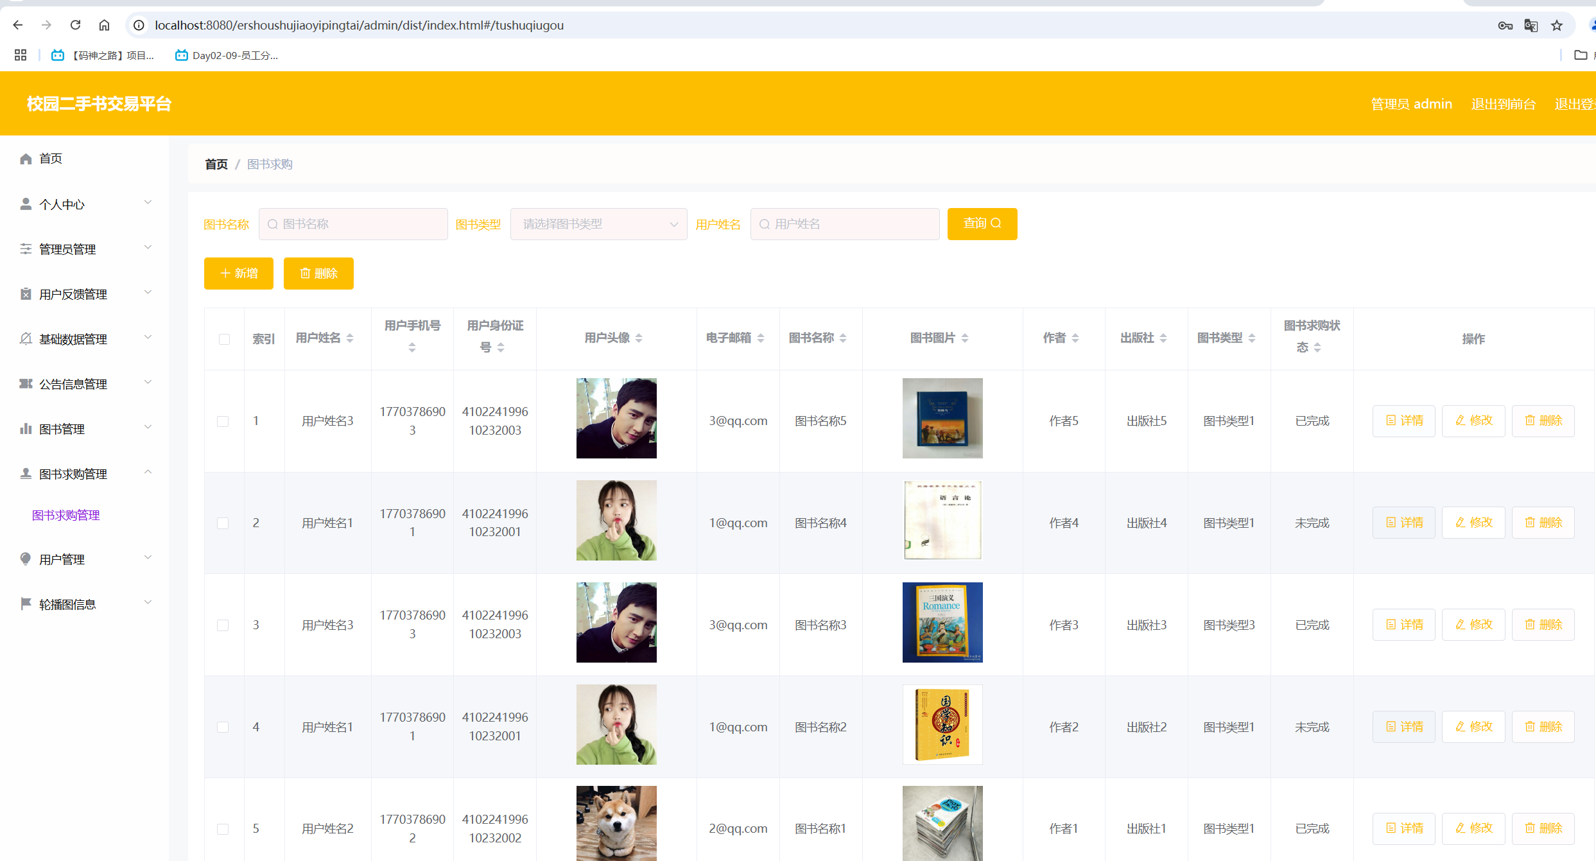Open 个人中心 via its person icon
The height and width of the screenshot is (861, 1596).
26,204
